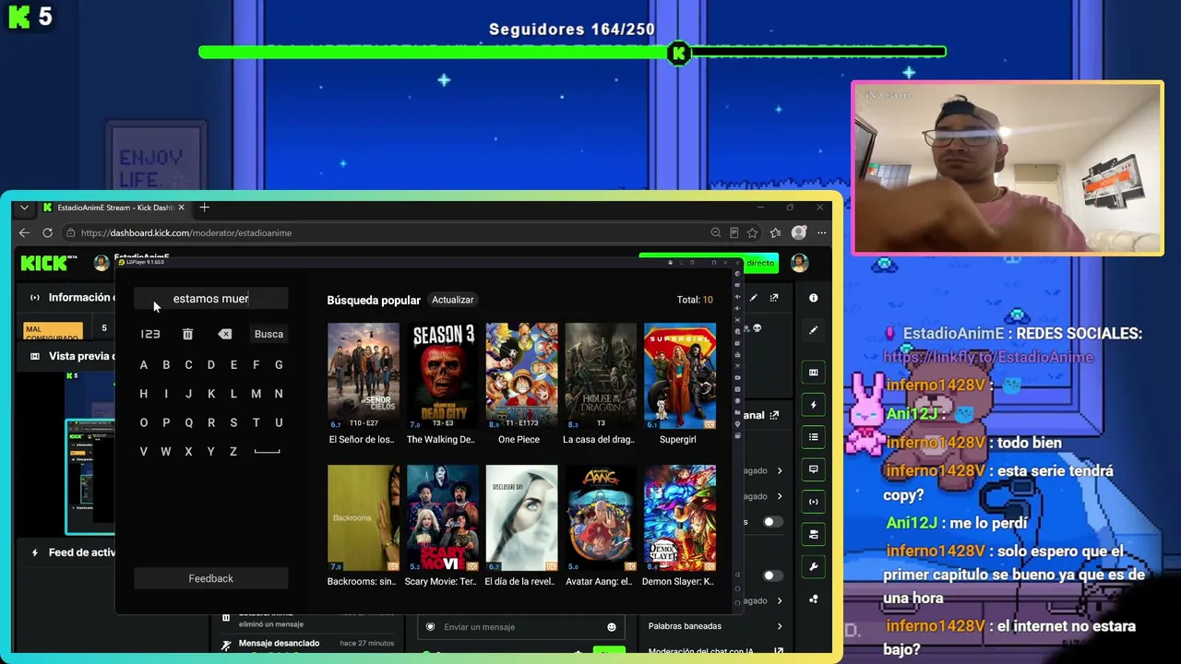Screen dimensions: 1181x664
Task: Tap the backspace key icon
Action: tap(225, 334)
